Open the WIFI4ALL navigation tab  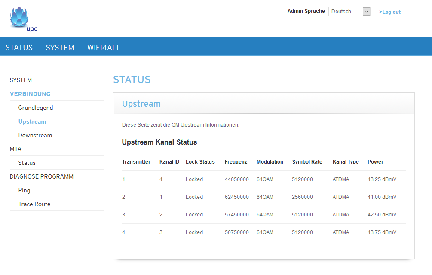pyautogui.click(x=104, y=47)
